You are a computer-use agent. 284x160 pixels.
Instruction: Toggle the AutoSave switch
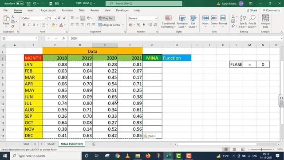tap(20, 4)
